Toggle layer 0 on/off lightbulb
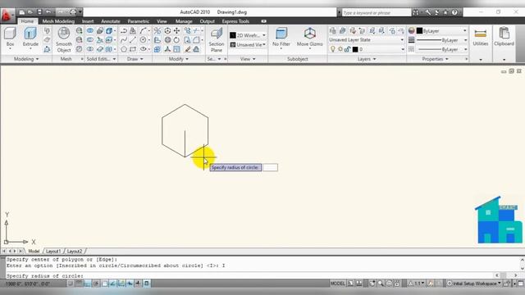 [332, 49]
